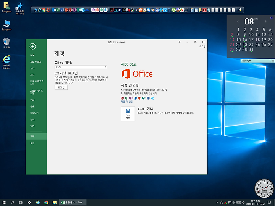The image size is (275, 206).
Task: Open Task View on taskbar
Action: click(21, 203)
